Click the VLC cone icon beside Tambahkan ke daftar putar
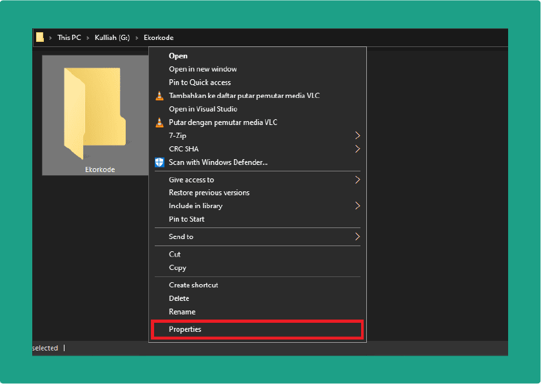The height and width of the screenshot is (384, 541). coord(159,96)
